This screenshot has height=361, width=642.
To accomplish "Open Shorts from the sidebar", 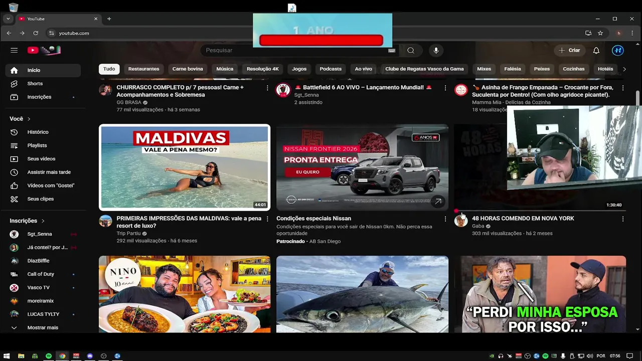I will tap(43, 84).
